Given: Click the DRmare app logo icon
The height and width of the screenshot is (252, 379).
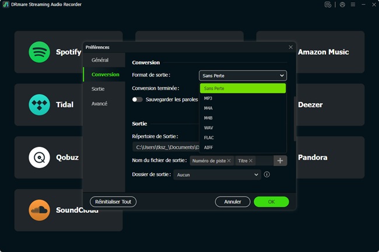Looking at the screenshot, I should click(6, 4).
